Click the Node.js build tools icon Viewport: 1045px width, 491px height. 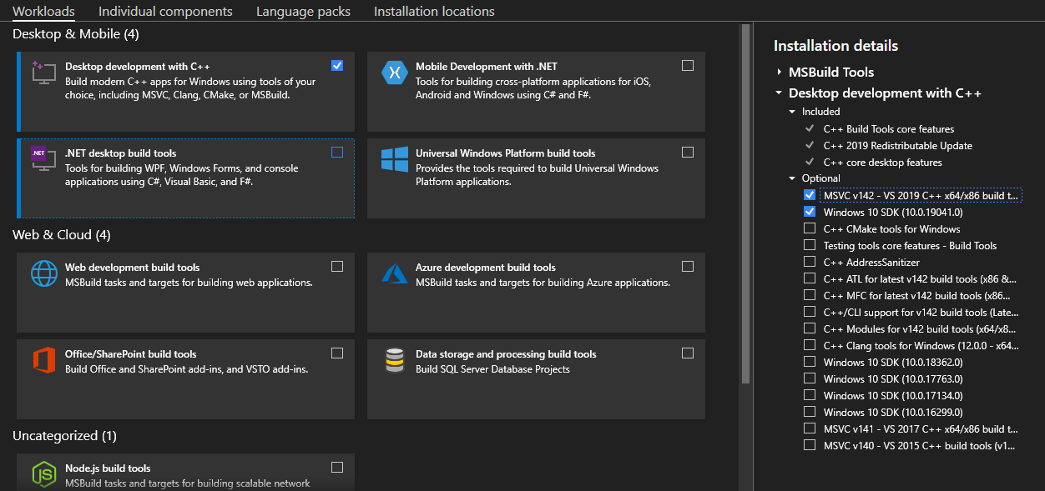[43, 474]
